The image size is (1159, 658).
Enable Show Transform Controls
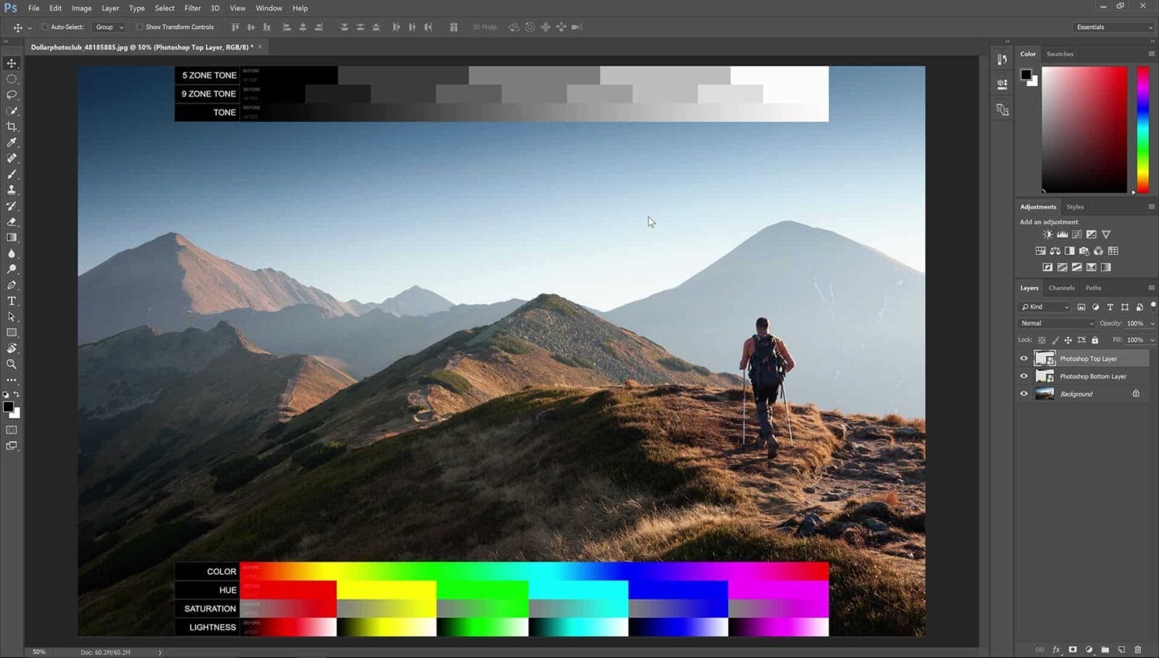(x=139, y=27)
